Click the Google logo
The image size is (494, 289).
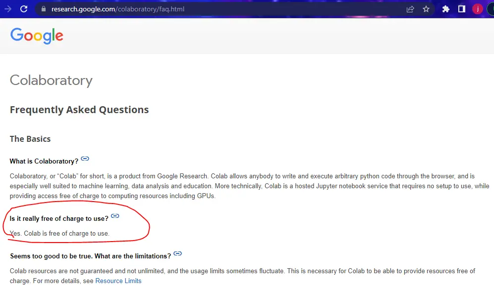(x=37, y=36)
